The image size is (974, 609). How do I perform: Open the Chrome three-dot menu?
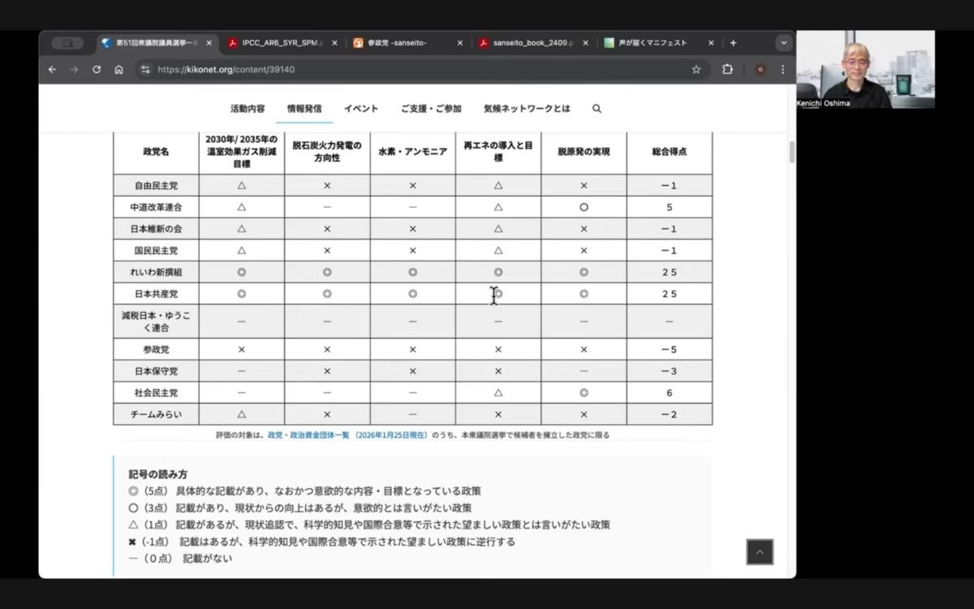[x=782, y=70]
